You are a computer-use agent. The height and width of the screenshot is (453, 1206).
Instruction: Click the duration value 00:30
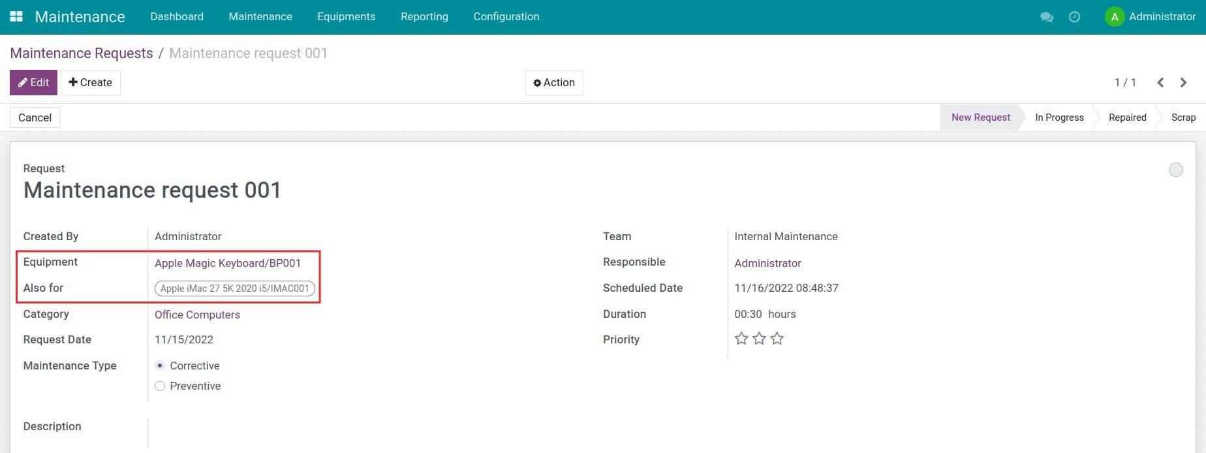coord(748,314)
